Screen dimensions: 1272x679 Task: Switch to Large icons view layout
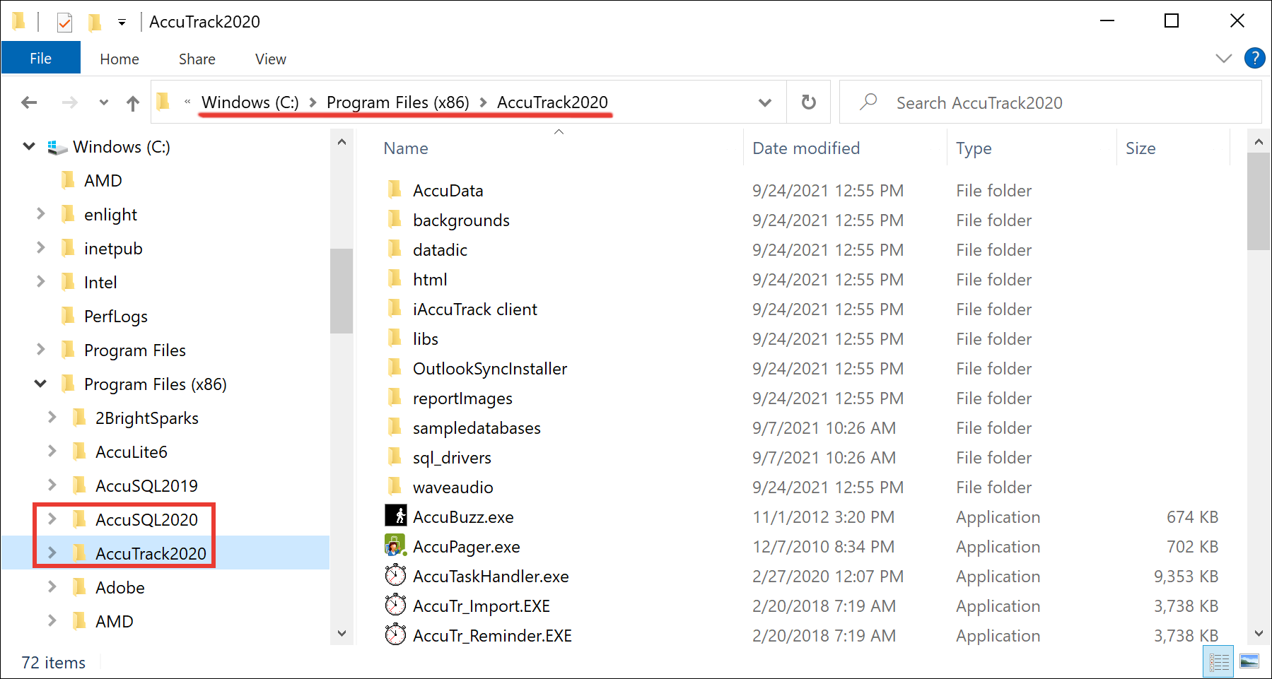point(1249,662)
